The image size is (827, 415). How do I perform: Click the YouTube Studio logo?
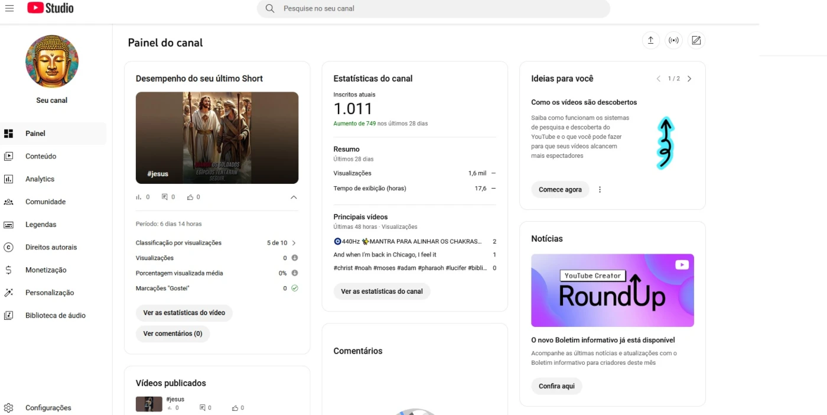50,8
